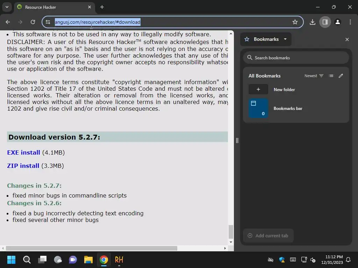Open site information icon in address bar
The height and width of the screenshot is (268, 358).
click(x=48, y=22)
